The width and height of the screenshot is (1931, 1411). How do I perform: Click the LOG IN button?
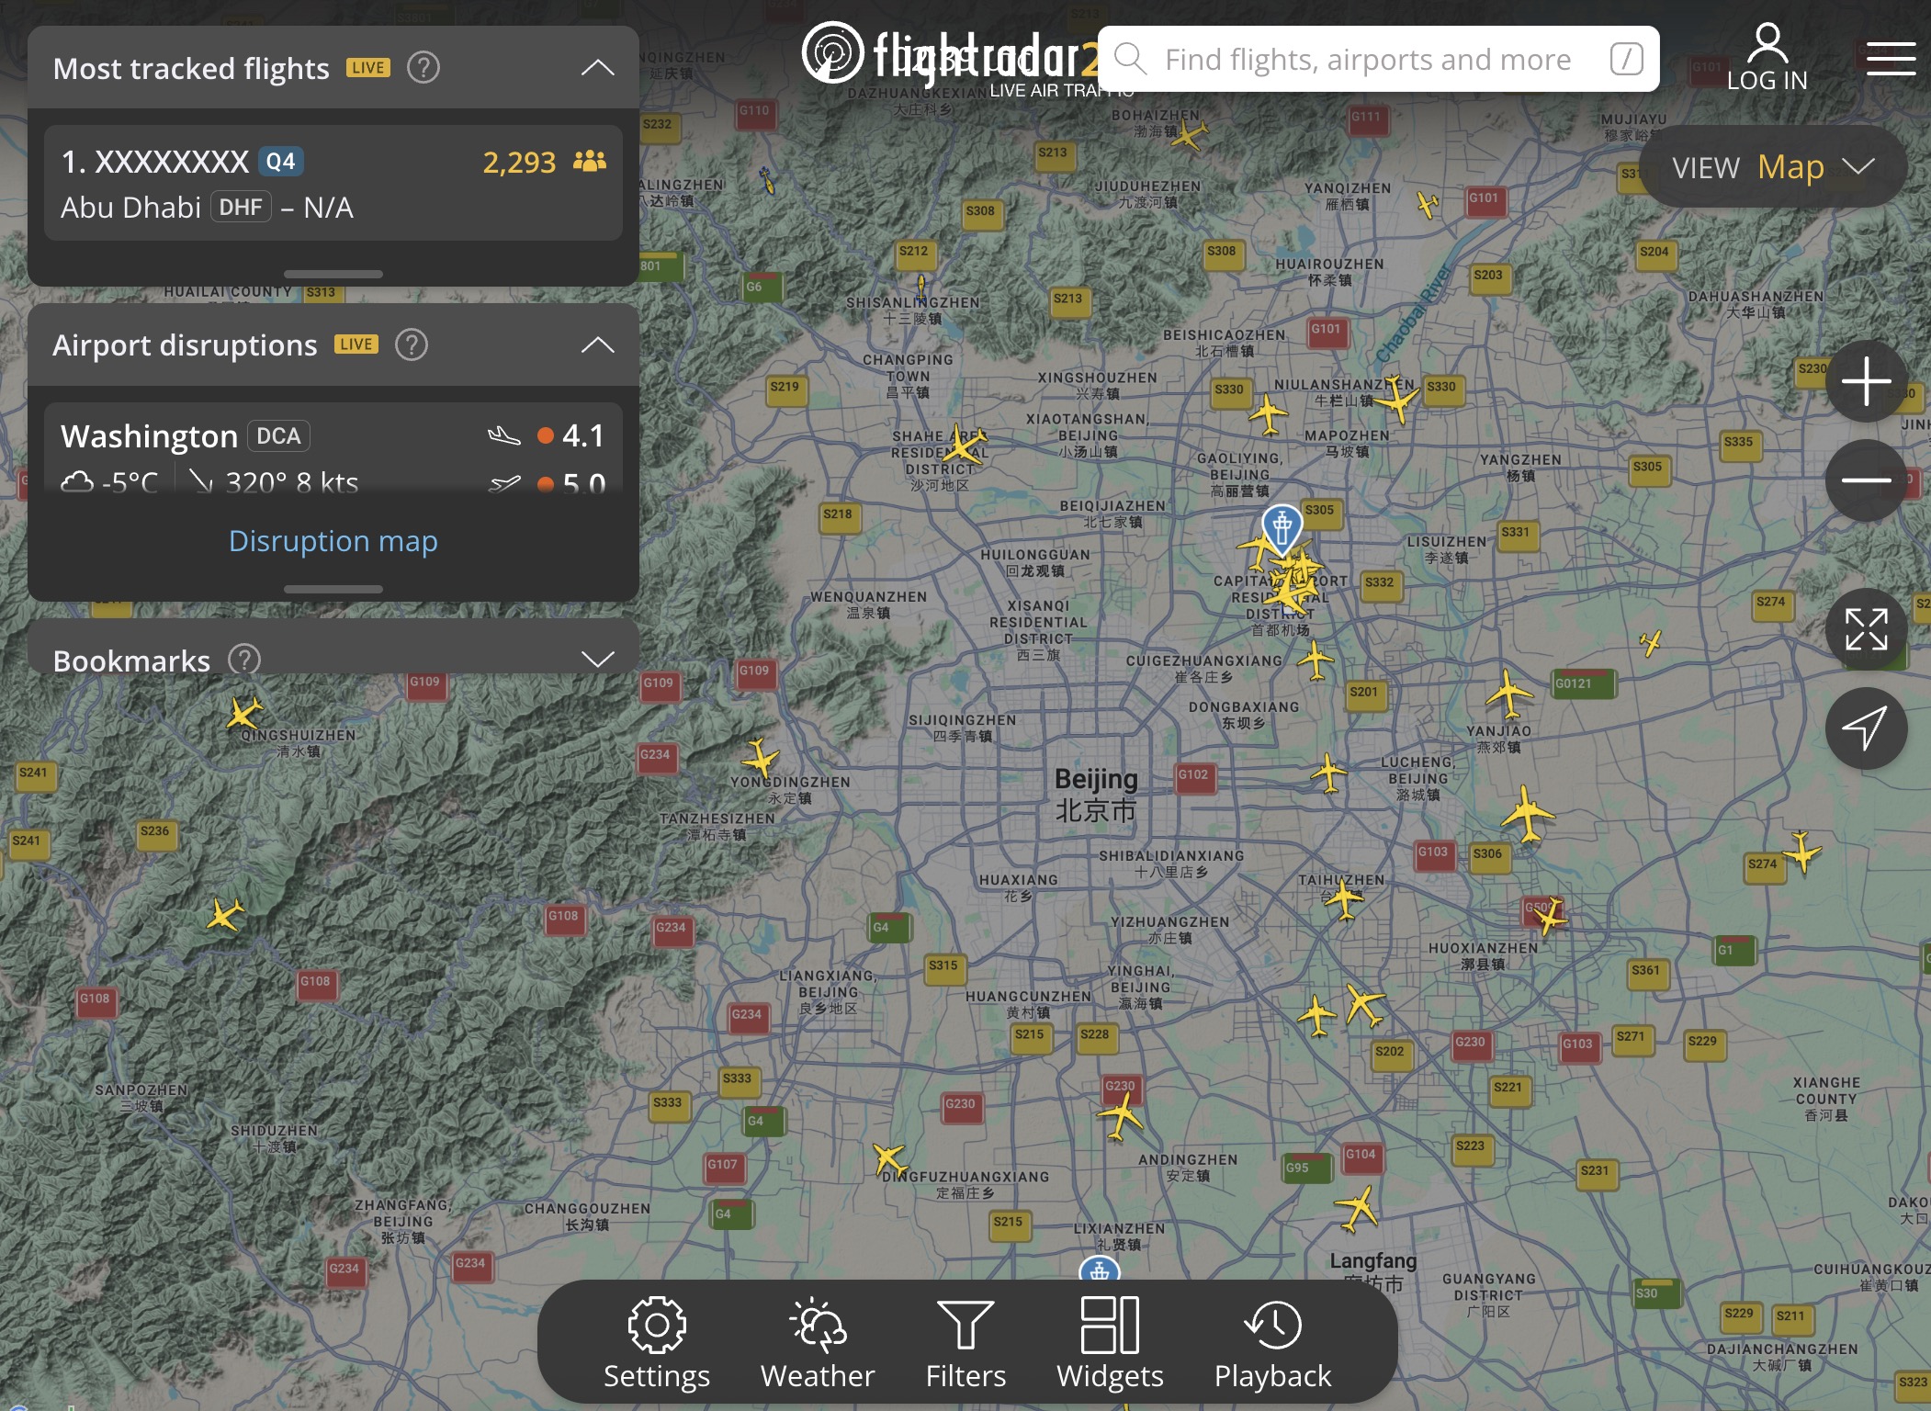pyautogui.click(x=1767, y=59)
